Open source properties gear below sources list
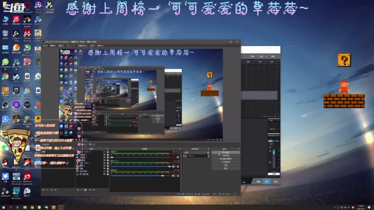This screenshot has height=210, width=374. click(x=85, y=190)
